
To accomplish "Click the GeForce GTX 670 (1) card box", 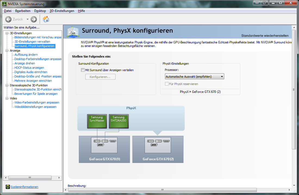I will click(x=104, y=149).
